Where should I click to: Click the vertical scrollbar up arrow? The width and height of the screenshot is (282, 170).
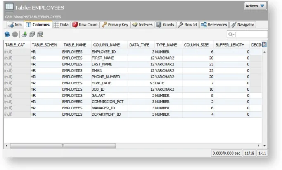pos(265,52)
